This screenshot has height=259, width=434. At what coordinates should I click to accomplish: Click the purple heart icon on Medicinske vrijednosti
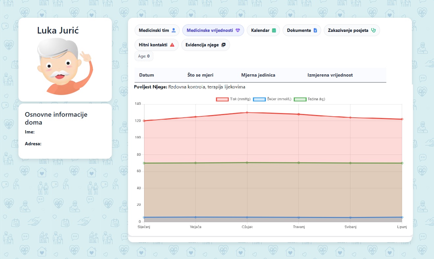pyautogui.click(x=238, y=30)
